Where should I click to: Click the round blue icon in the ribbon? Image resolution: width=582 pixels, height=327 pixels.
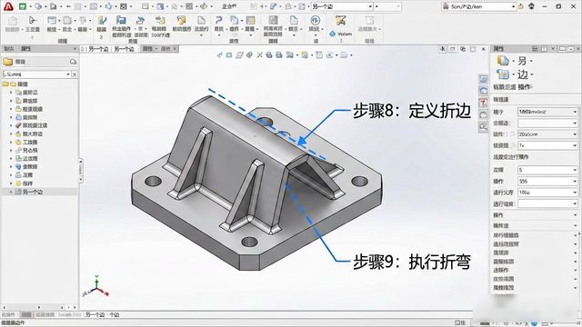[315, 20]
